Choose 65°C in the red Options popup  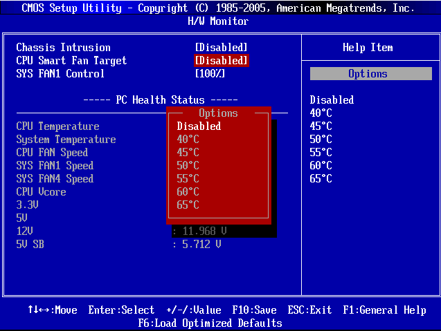[188, 205]
